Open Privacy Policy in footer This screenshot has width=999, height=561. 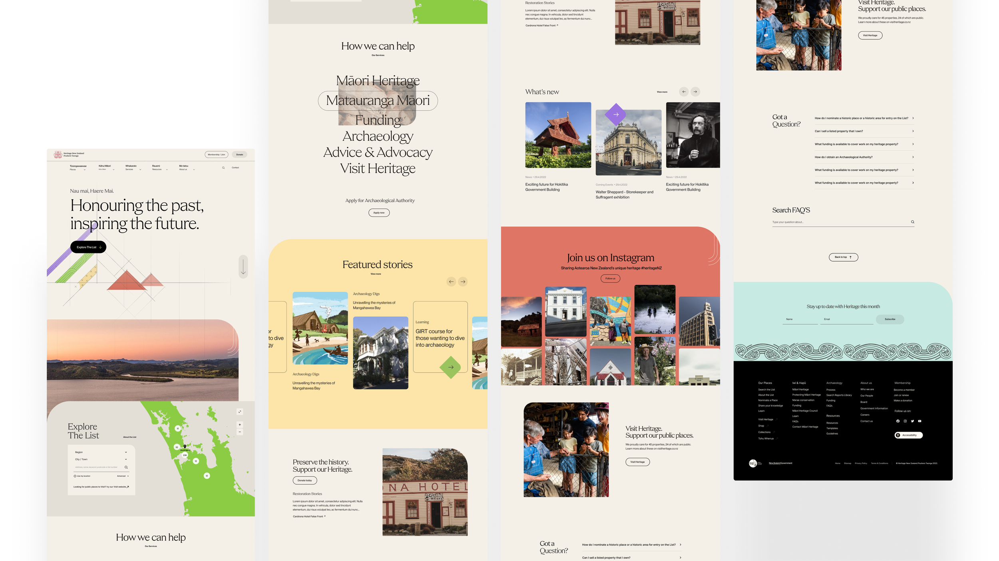[x=861, y=463]
